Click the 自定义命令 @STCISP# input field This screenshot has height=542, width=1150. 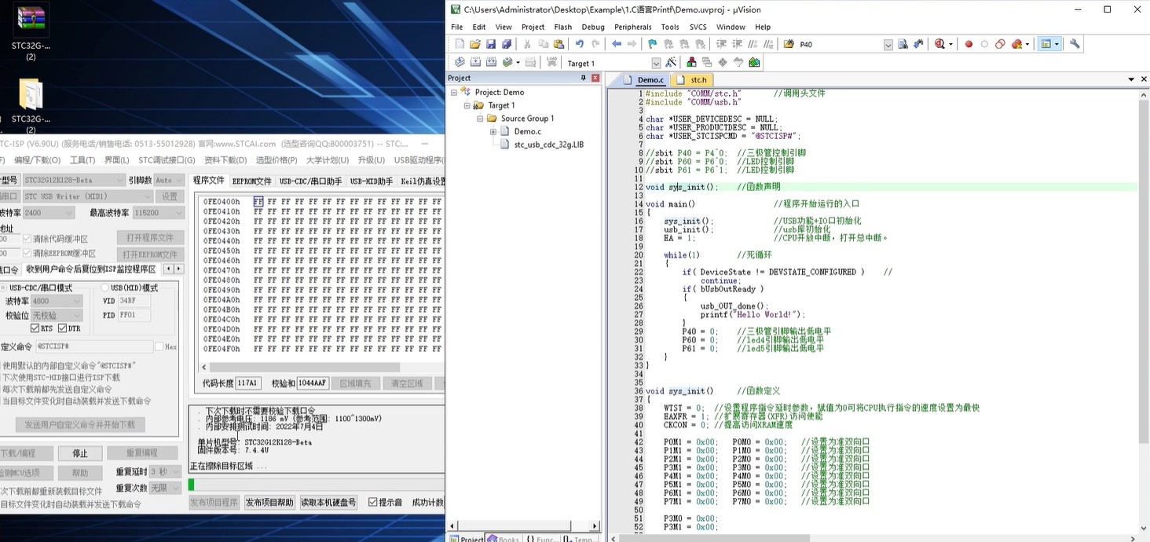pyautogui.click(x=93, y=346)
